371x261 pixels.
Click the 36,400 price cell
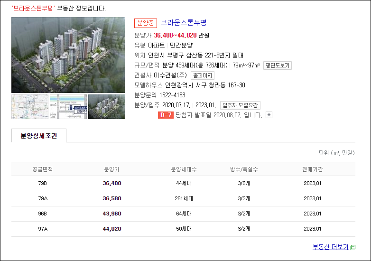[x=112, y=183]
